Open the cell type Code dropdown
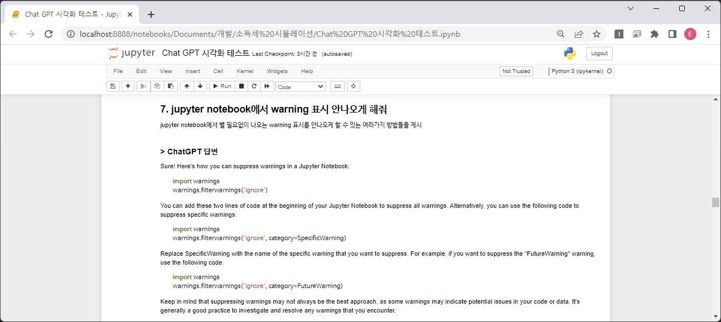 pos(301,86)
